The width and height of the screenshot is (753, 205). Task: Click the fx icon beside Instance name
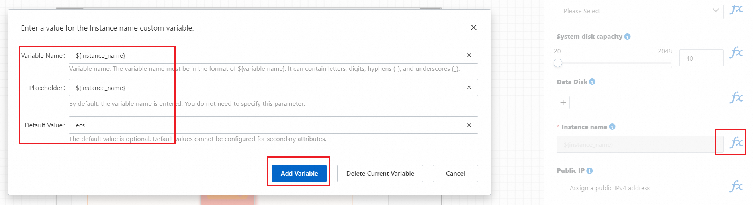coord(736,142)
